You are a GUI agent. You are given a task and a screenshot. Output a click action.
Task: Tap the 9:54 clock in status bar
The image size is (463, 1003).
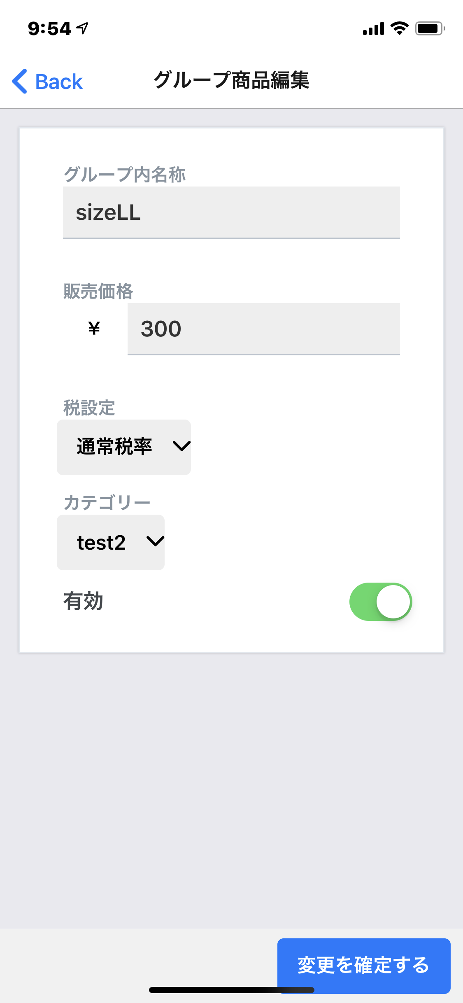(49, 28)
